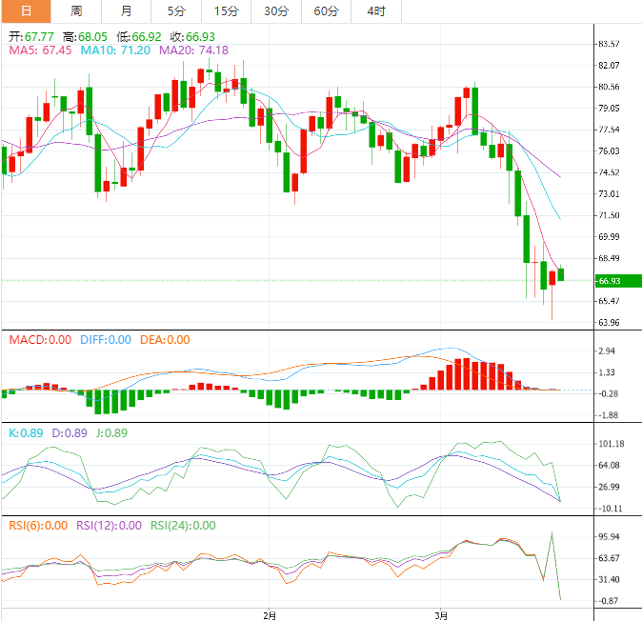Click the D:0.89 indicator label

[70, 433]
